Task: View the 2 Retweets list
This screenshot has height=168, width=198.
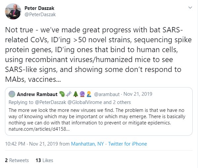Action: (x=17, y=160)
